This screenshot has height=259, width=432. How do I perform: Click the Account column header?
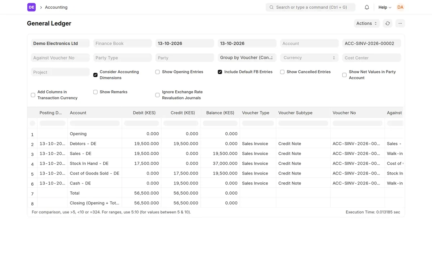pos(95,113)
